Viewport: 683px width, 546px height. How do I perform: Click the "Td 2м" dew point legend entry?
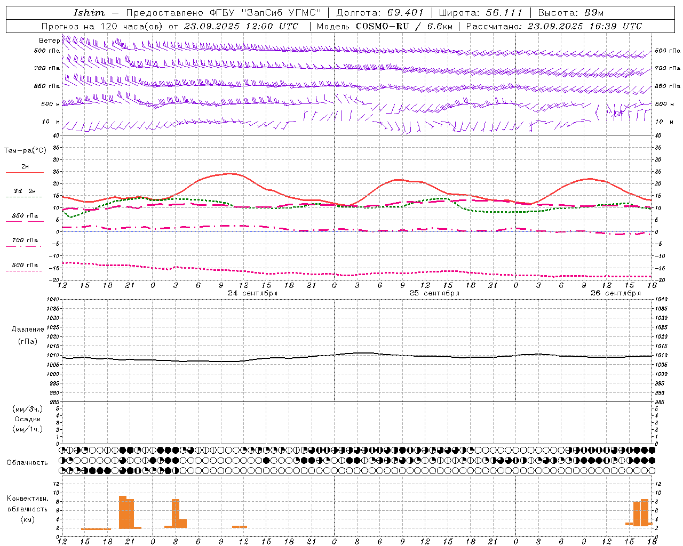25,191
